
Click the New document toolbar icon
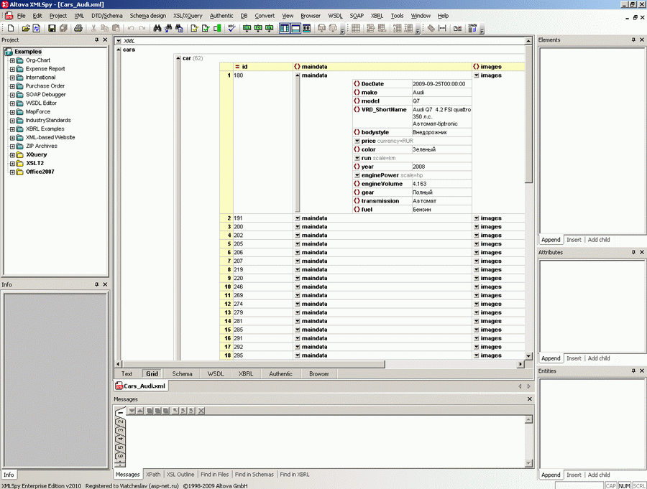[x=11, y=28]
